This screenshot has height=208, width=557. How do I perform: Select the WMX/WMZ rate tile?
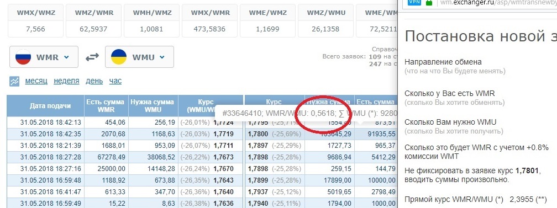tap(35, 20)
